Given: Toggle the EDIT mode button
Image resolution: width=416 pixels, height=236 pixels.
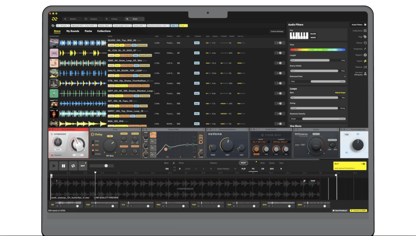Looking at the screenshot, I should coord(83,166).
